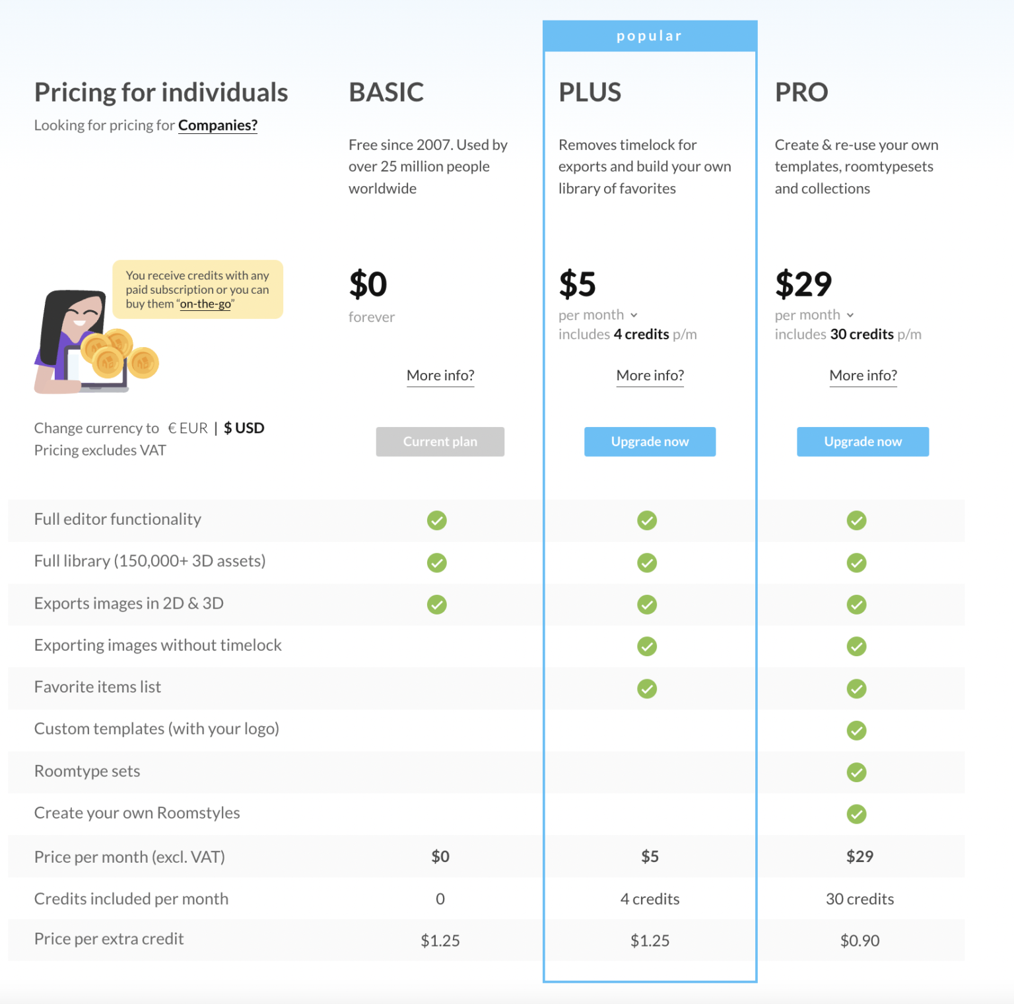The width and height of the screenshot is (1014, 1004).
Task: Click Upgrade now for PRO plan
Action: point(863,442)
